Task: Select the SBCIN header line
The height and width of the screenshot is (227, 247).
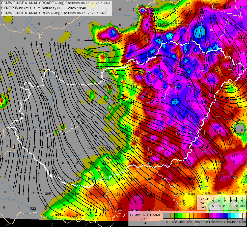Action: coord(53,13)
